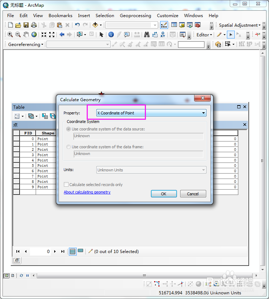
Task: Show selected records view button
Action: 81,251
